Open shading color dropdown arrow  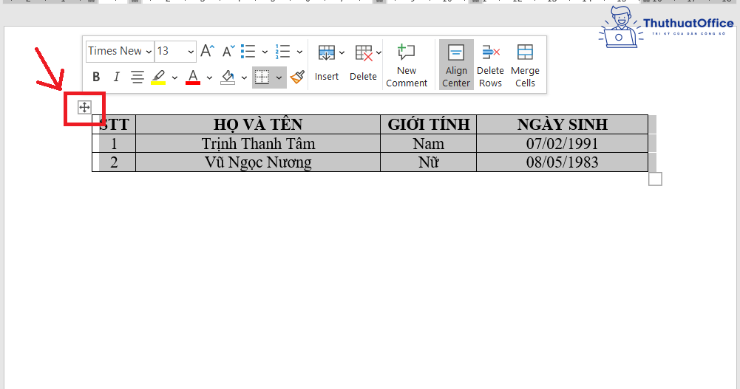click(x=245, y=78)
